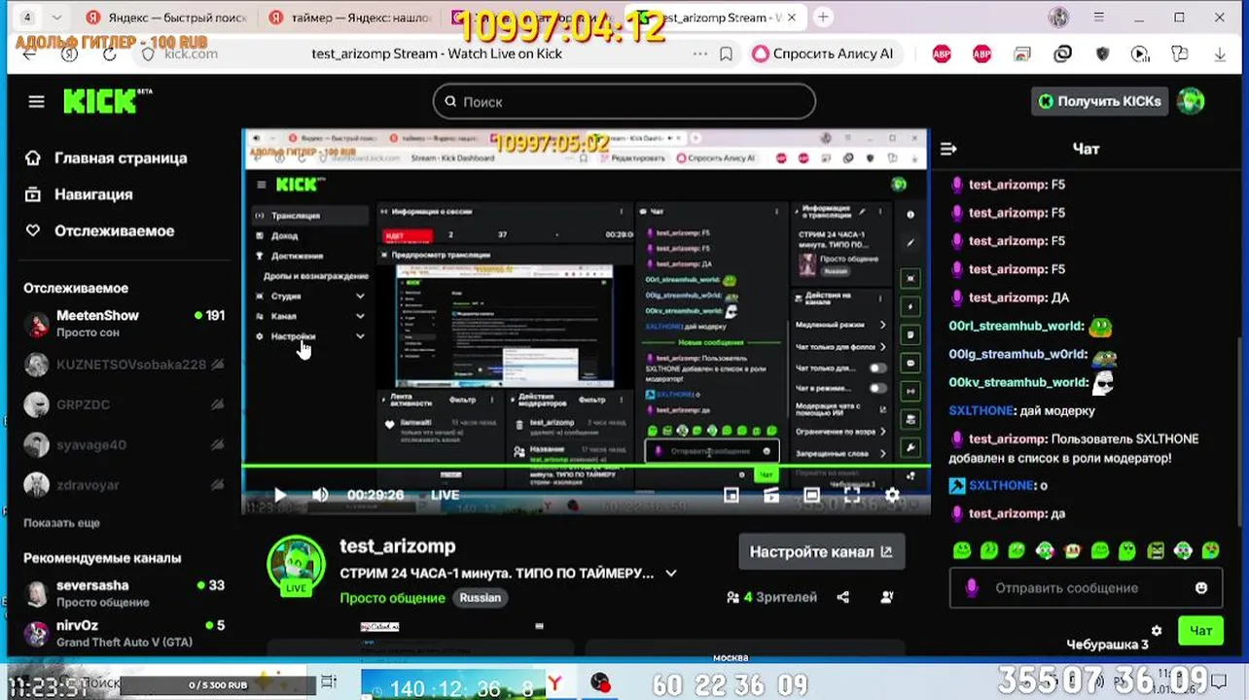Open tab list dropdown chevron

click(56, 17)
